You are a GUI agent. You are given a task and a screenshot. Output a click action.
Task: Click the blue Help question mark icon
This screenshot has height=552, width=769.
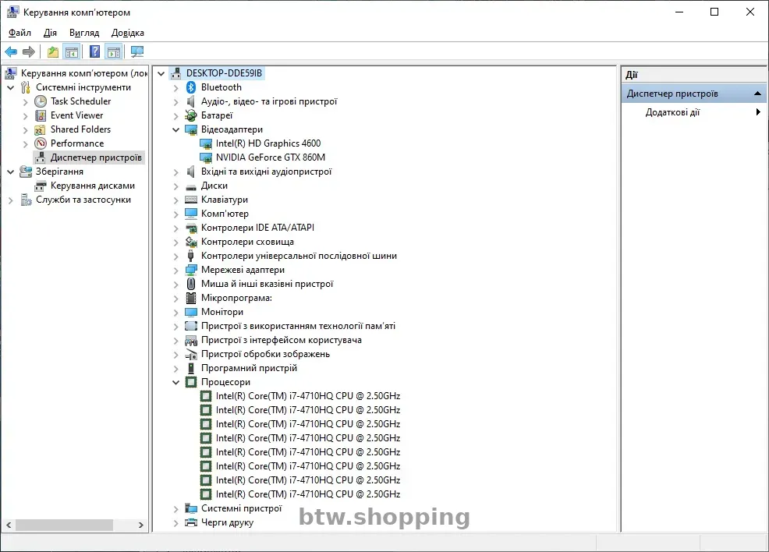click(x=94, y=52)
